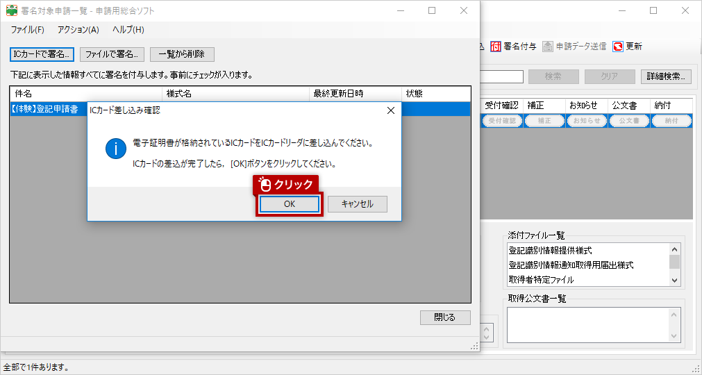Click the お知らせ column header in the main window
Image resolution: width=702 pixels, height=375 pixels.
(x=587, y=106)
